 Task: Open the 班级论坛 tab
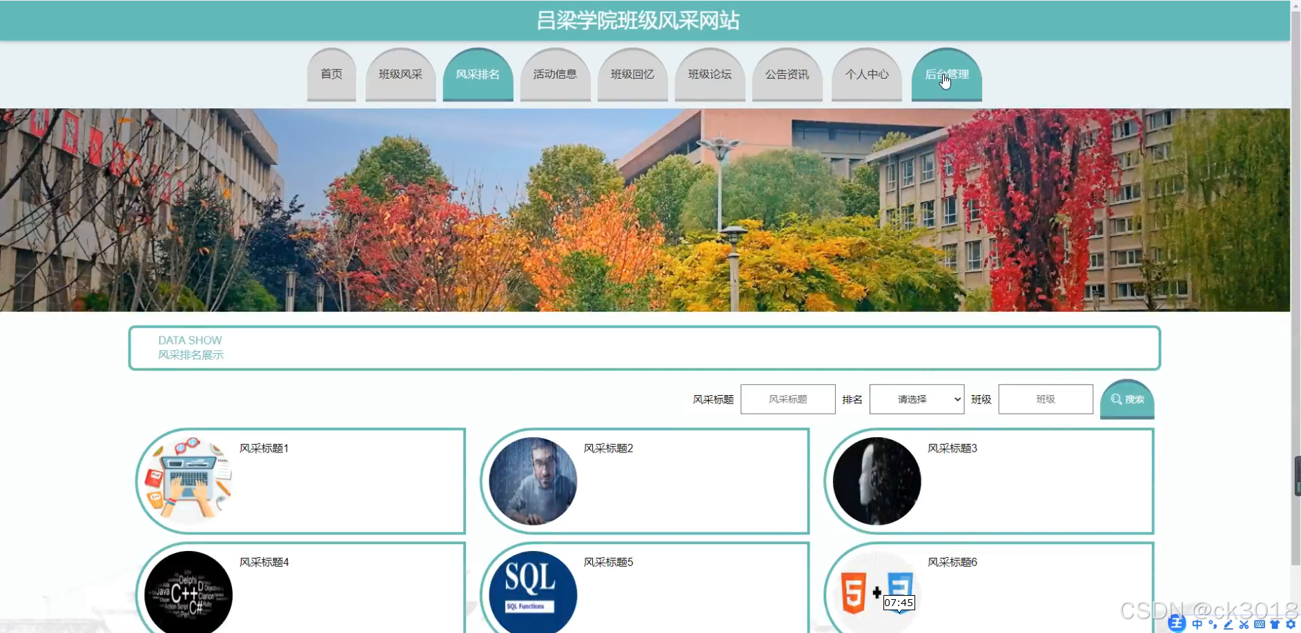point(710,74)
